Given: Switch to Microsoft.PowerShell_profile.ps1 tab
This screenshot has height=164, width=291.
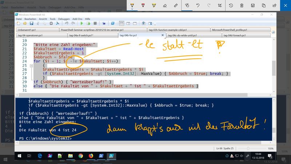Looking at the screenshot, I should 240,30.
